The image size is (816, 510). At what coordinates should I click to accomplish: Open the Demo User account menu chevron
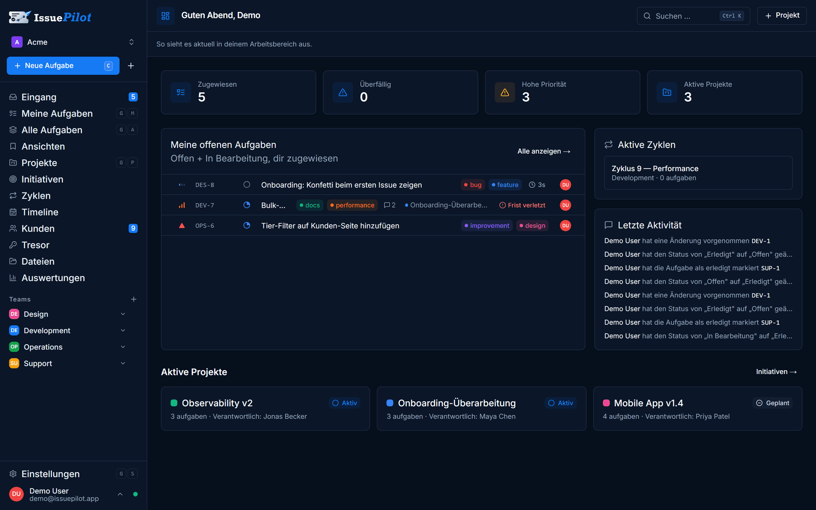(x=120, y=494)
